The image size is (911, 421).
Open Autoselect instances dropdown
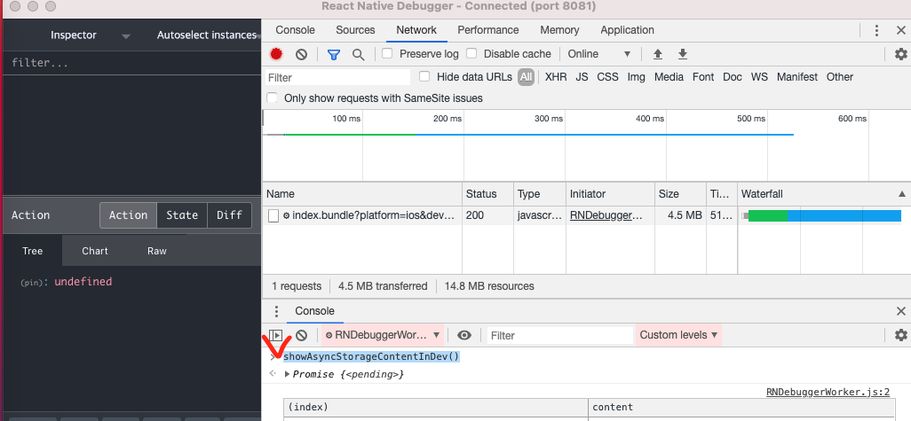click(x=207, y=35)
